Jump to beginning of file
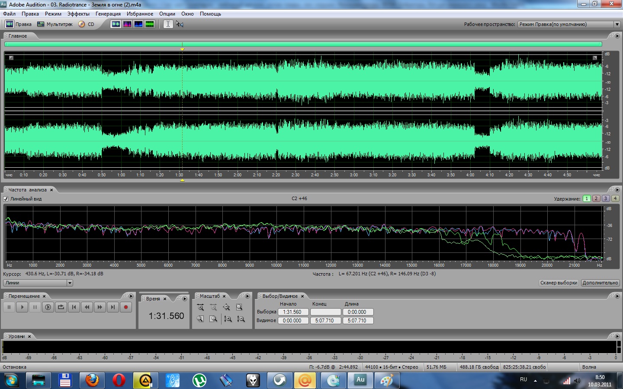Screen dimensions: 623x389 (74, 307)
